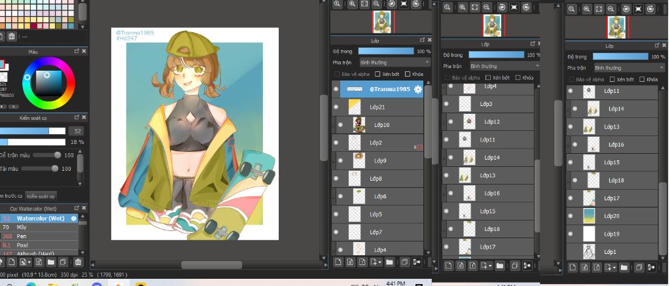Select Pen brush in brush list
Screen dimensions: 670x286
point(39,236)
